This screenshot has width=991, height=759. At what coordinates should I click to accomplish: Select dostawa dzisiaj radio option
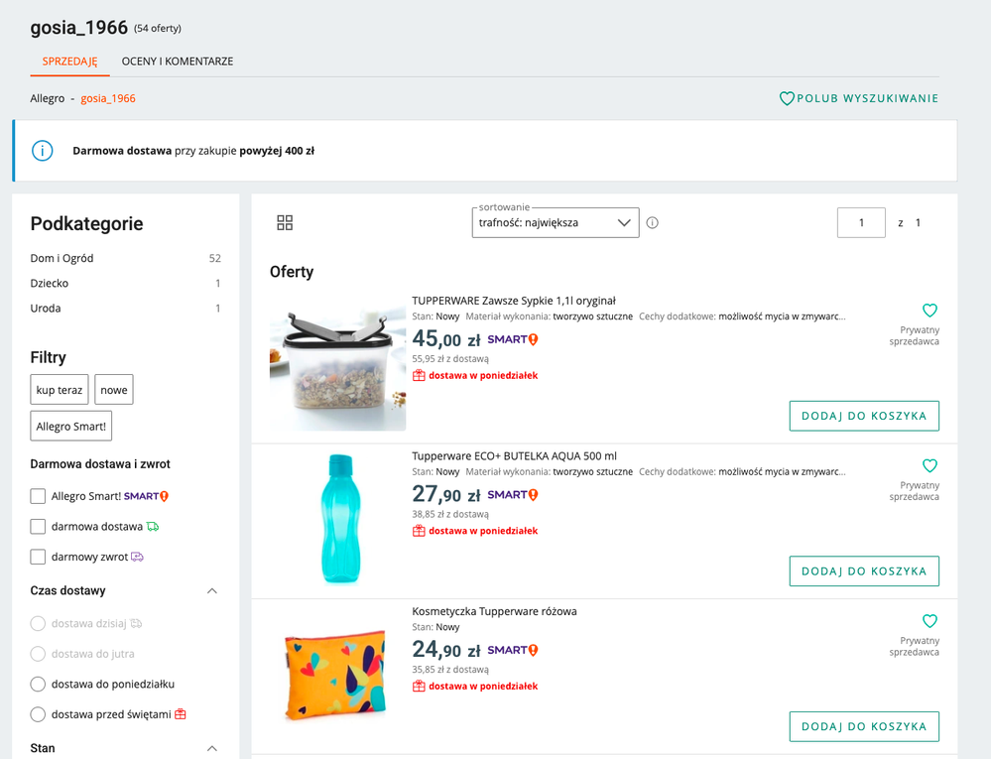tap(38, 624)
